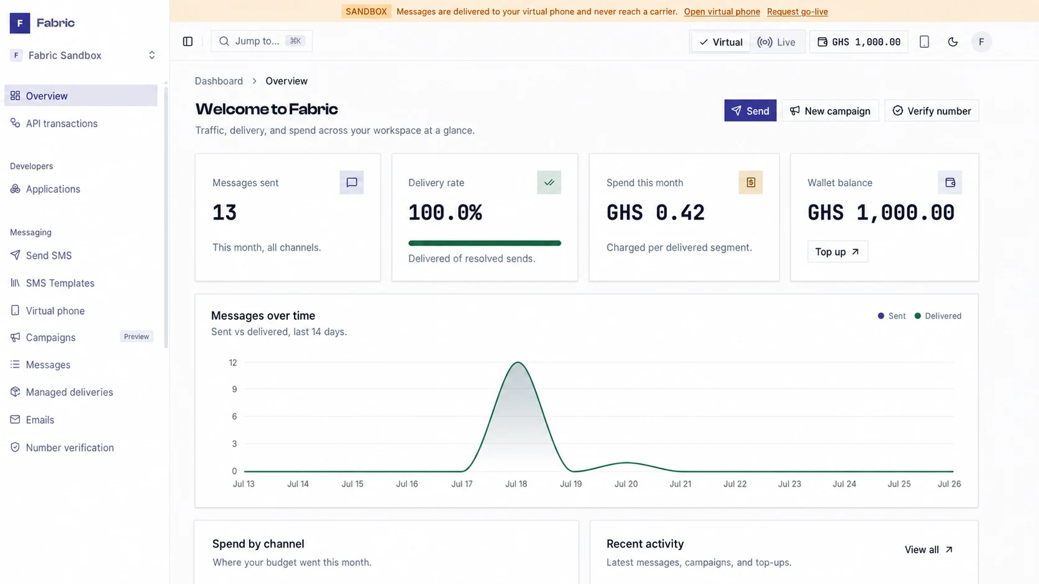Click Top up on the wallet card
The image size is (1039, 584).
(838, 251)
